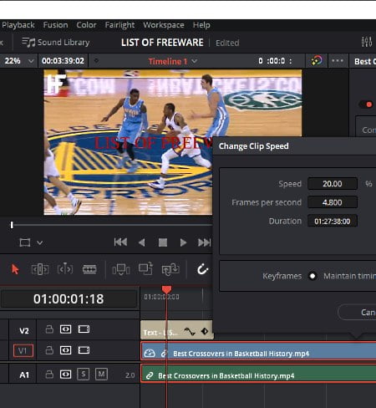376x408 pixels.
Task: Open curve editor on the Text clip
Action: 190,331
